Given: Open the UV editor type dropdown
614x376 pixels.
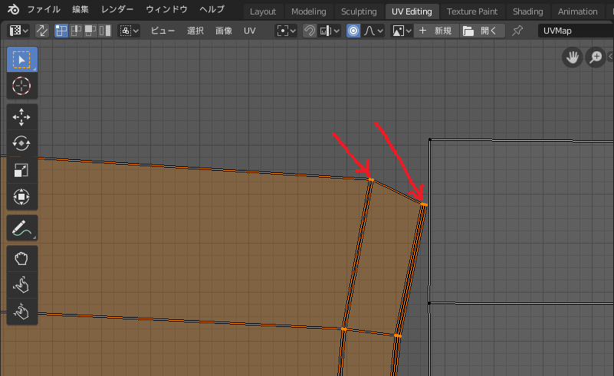Looking at the screenshot, I should (19, 31).
